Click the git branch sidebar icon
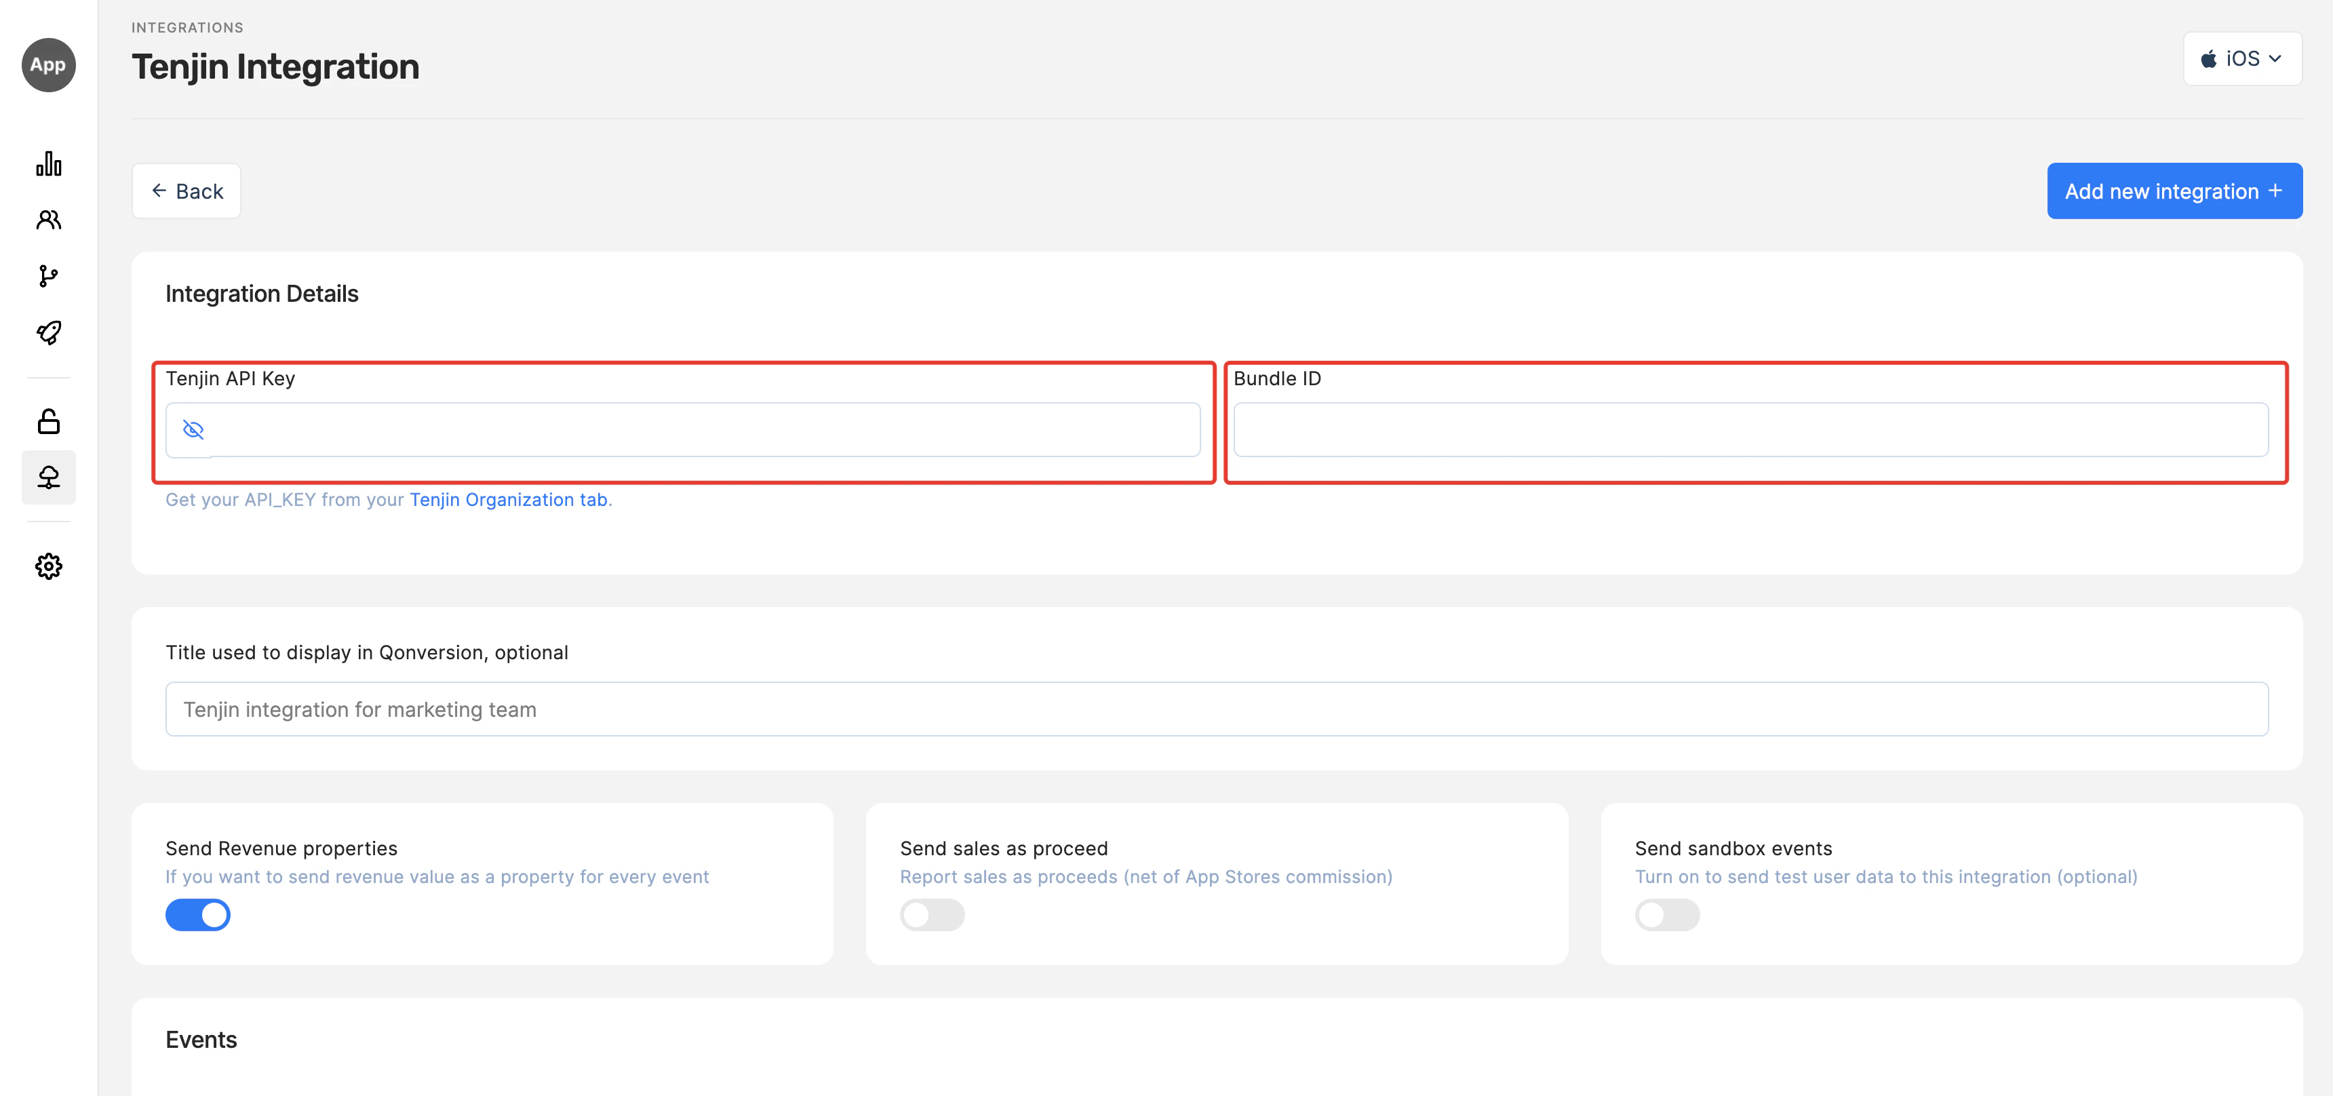 (x=49, y=275)
